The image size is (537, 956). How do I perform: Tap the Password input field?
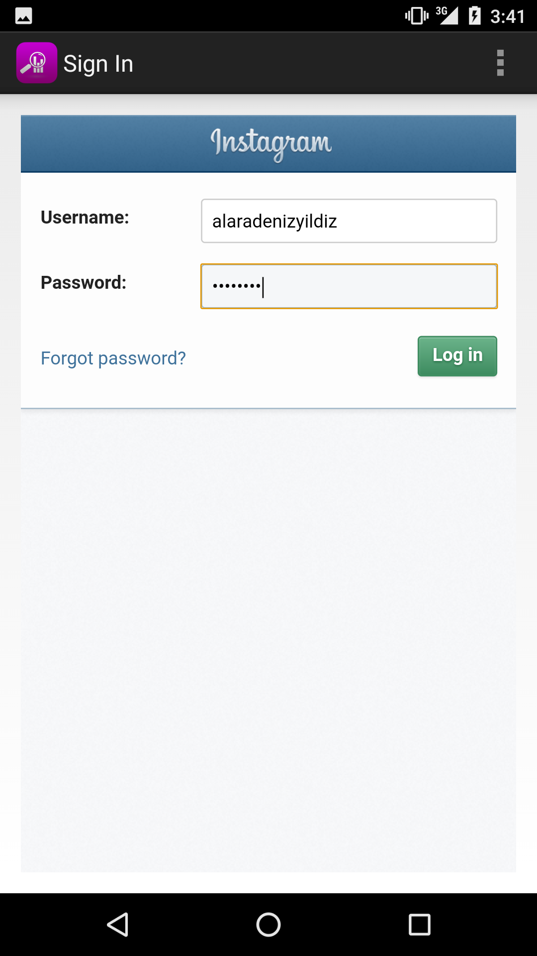(x=349, y=286)
